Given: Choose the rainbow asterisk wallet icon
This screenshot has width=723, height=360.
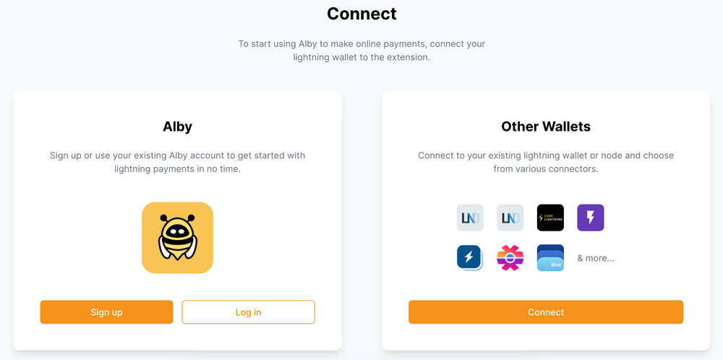Looking at the screenshot, I should pyautogui.click(x=510, y=258).
